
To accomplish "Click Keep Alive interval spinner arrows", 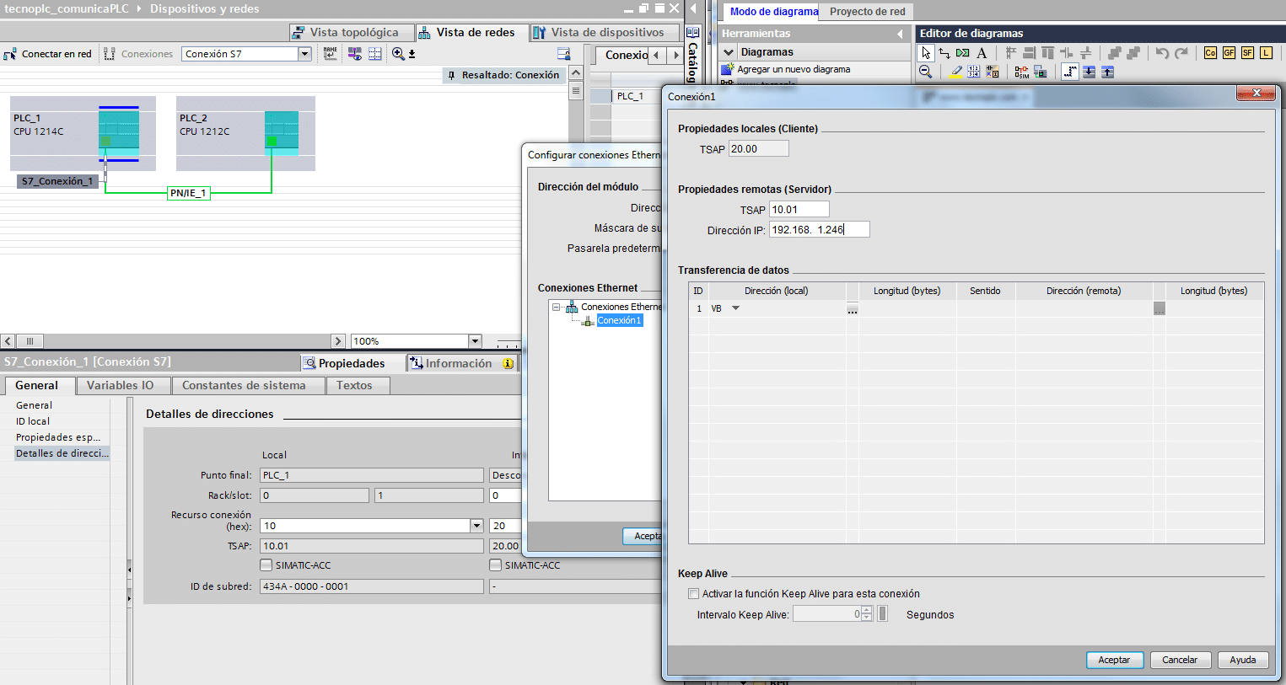I will coord(866,614).
